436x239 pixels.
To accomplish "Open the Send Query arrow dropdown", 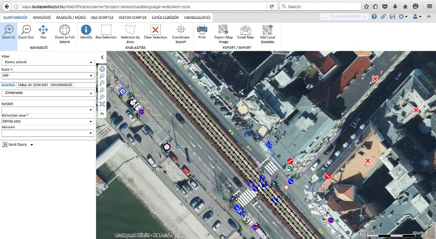I will 32,145.
